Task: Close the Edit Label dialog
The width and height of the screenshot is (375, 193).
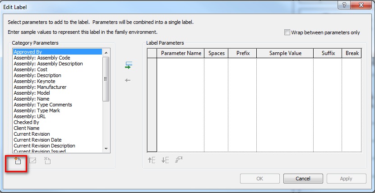Action: click(361, 5)
